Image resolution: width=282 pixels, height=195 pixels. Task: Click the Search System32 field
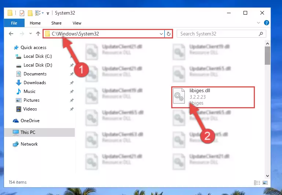click(221, 34)
